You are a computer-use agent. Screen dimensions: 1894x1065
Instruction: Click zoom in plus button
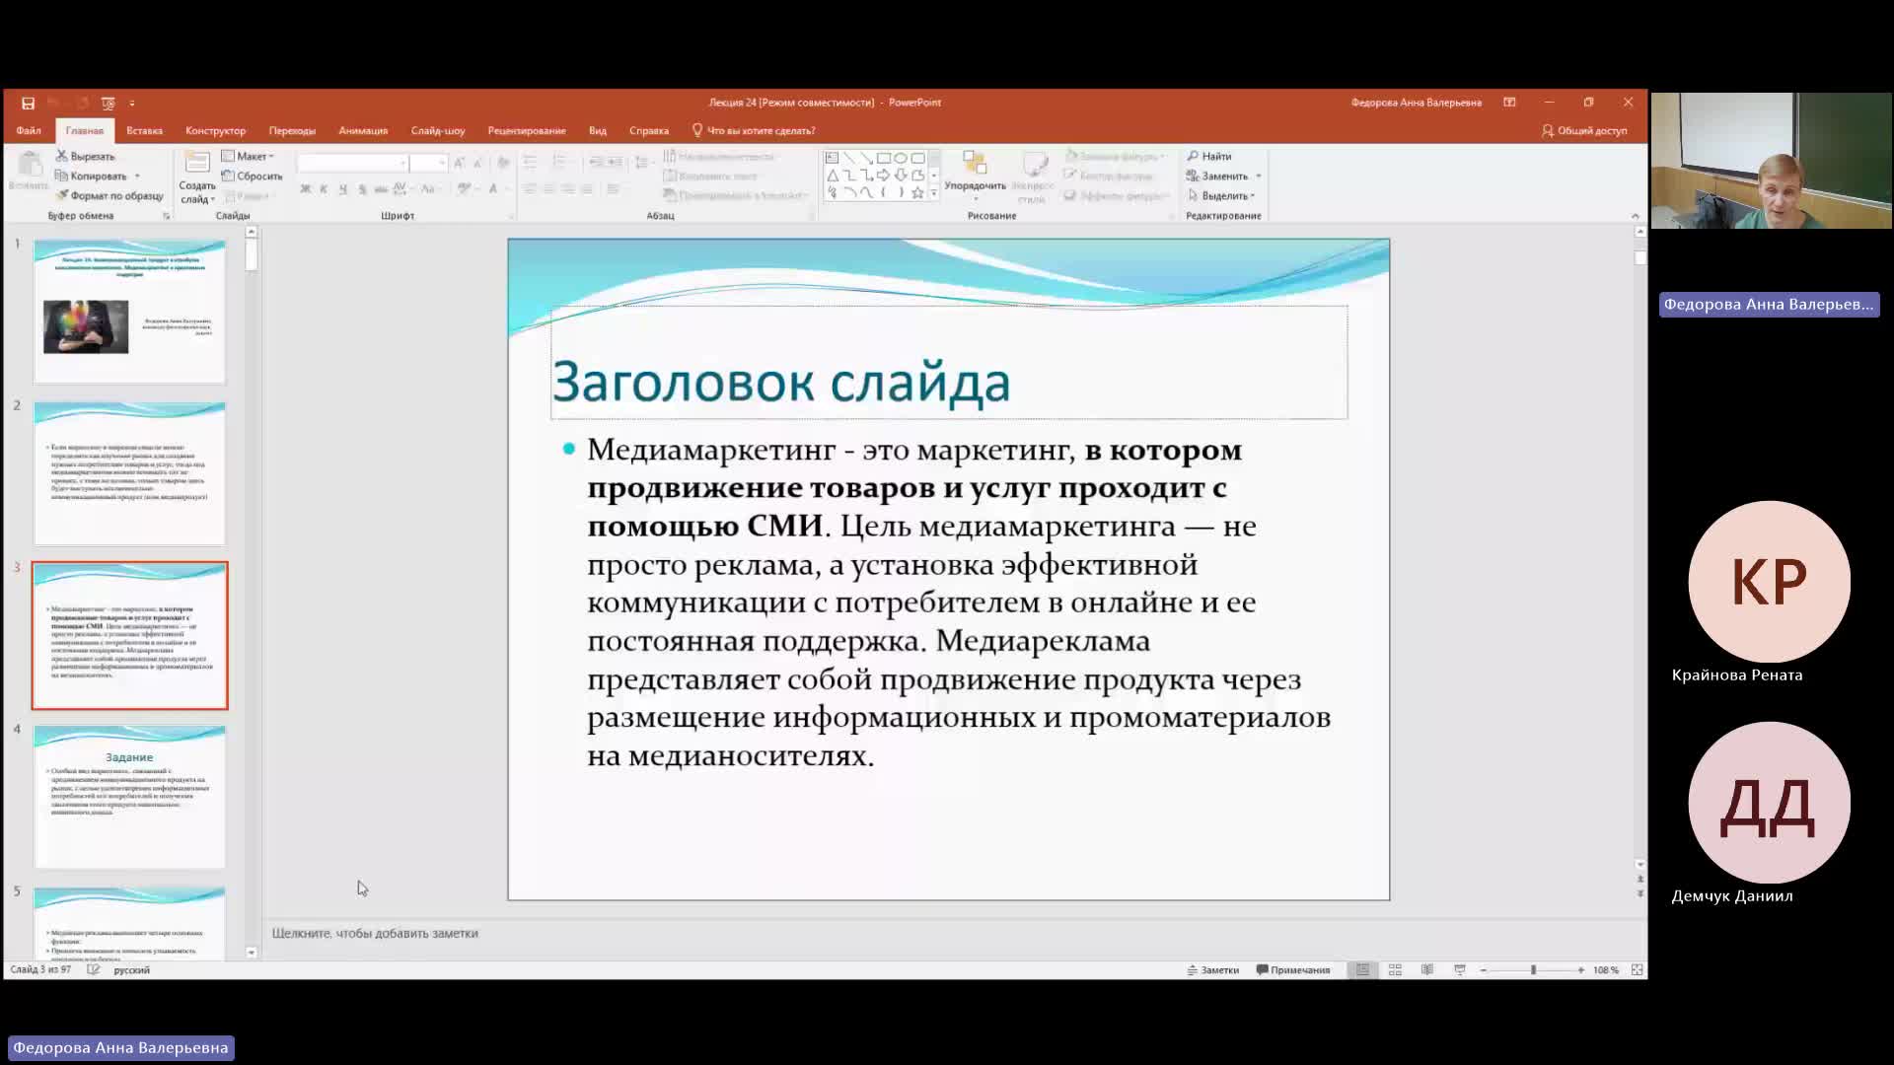[1581, 970]
